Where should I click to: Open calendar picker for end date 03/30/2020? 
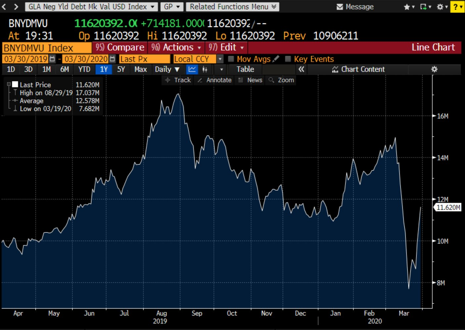click(x=113, y=59)
